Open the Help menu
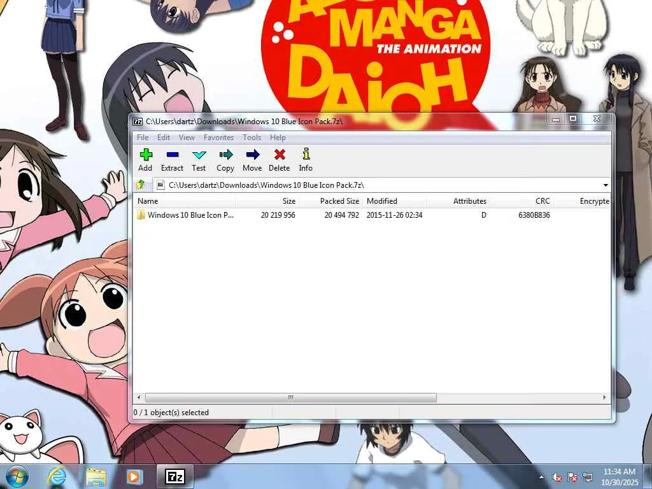The width and height of the screenshot is (652, 489). coord(278,138)
